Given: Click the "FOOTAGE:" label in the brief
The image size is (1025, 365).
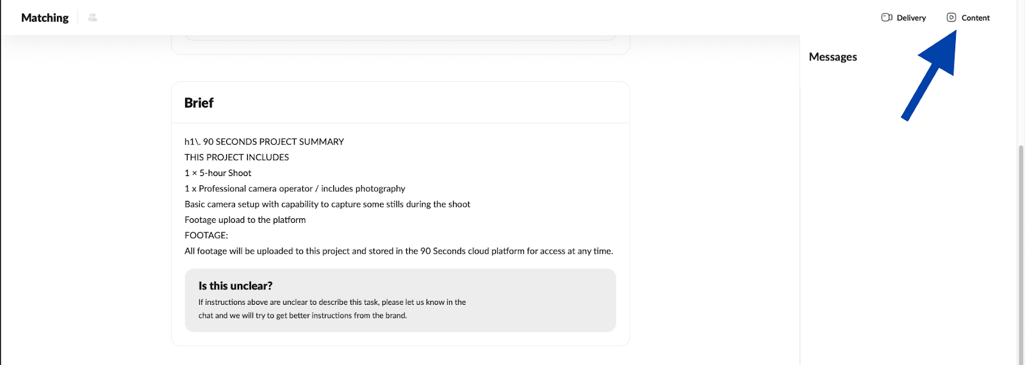Looking at the screenshot, I should [x=206, y=236].
